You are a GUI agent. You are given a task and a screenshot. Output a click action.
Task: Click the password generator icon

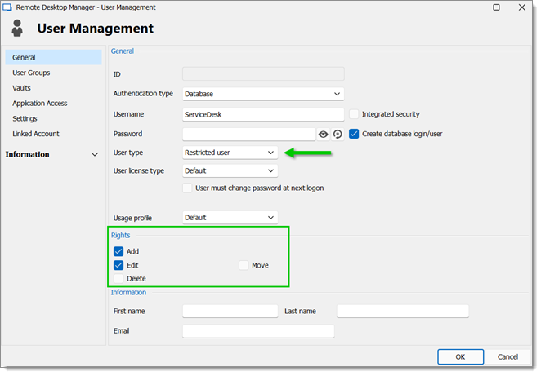338,135
